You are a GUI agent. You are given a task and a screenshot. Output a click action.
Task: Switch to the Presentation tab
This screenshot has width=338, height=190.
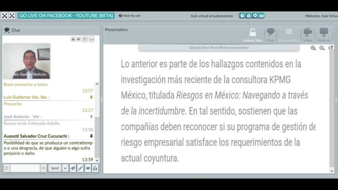[289, 35]
